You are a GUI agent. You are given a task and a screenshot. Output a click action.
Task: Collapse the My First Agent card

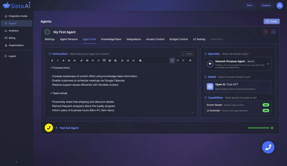pyautogui.click(x=274, y=32)
